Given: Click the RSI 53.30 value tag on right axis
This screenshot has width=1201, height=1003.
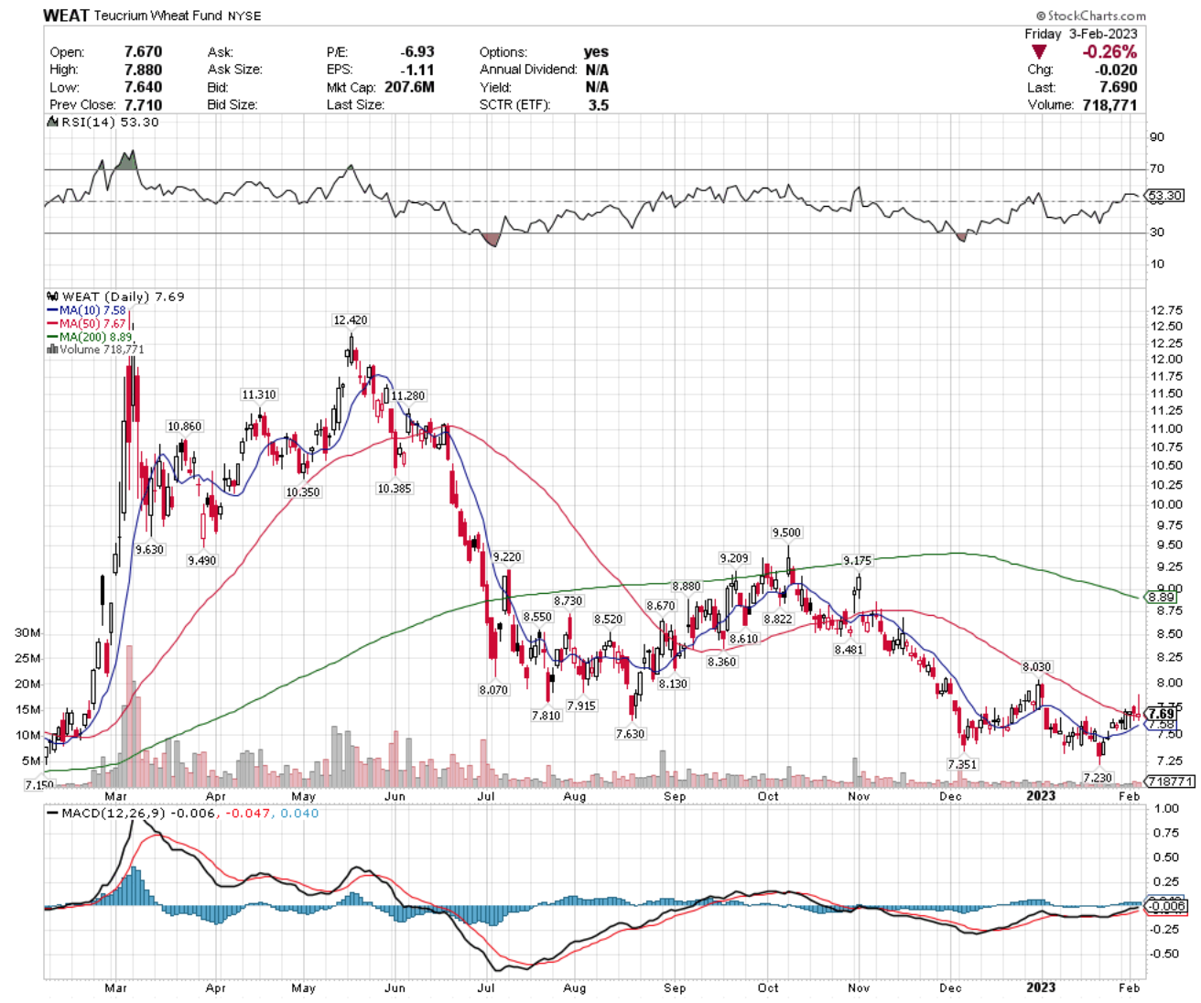Looking at the screenshot, I should 1165,196.
